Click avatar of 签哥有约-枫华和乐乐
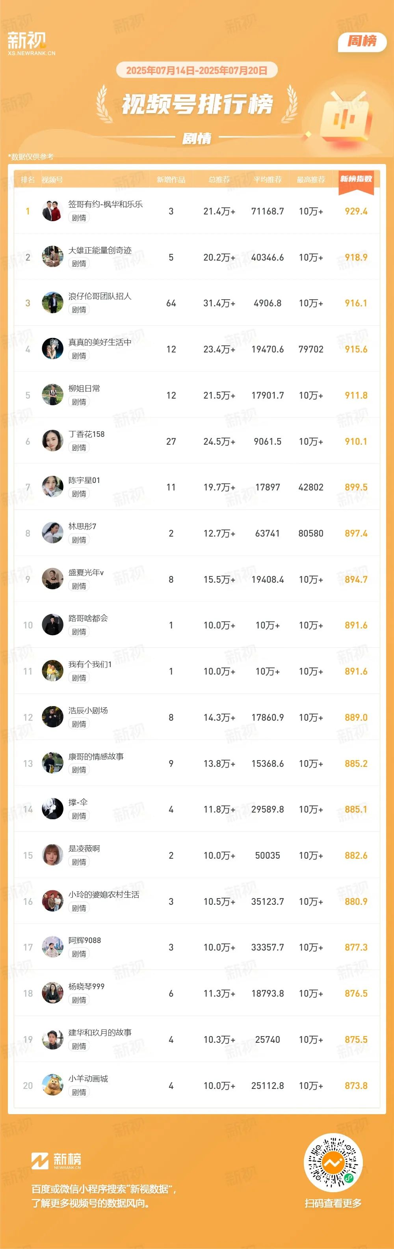Image resolution: width=394 pixels, height=1249 pixels. click(x=52, y=211)
